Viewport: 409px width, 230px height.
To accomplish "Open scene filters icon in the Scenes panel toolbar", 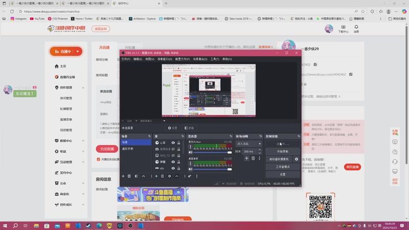I will point(137,176).
